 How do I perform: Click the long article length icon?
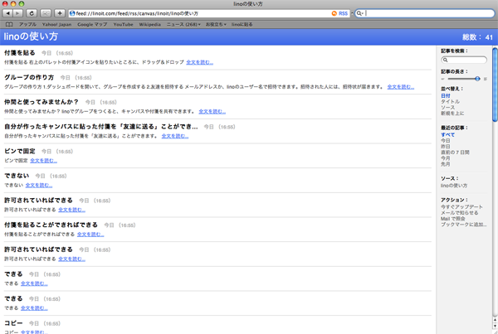tap(485, 79)
